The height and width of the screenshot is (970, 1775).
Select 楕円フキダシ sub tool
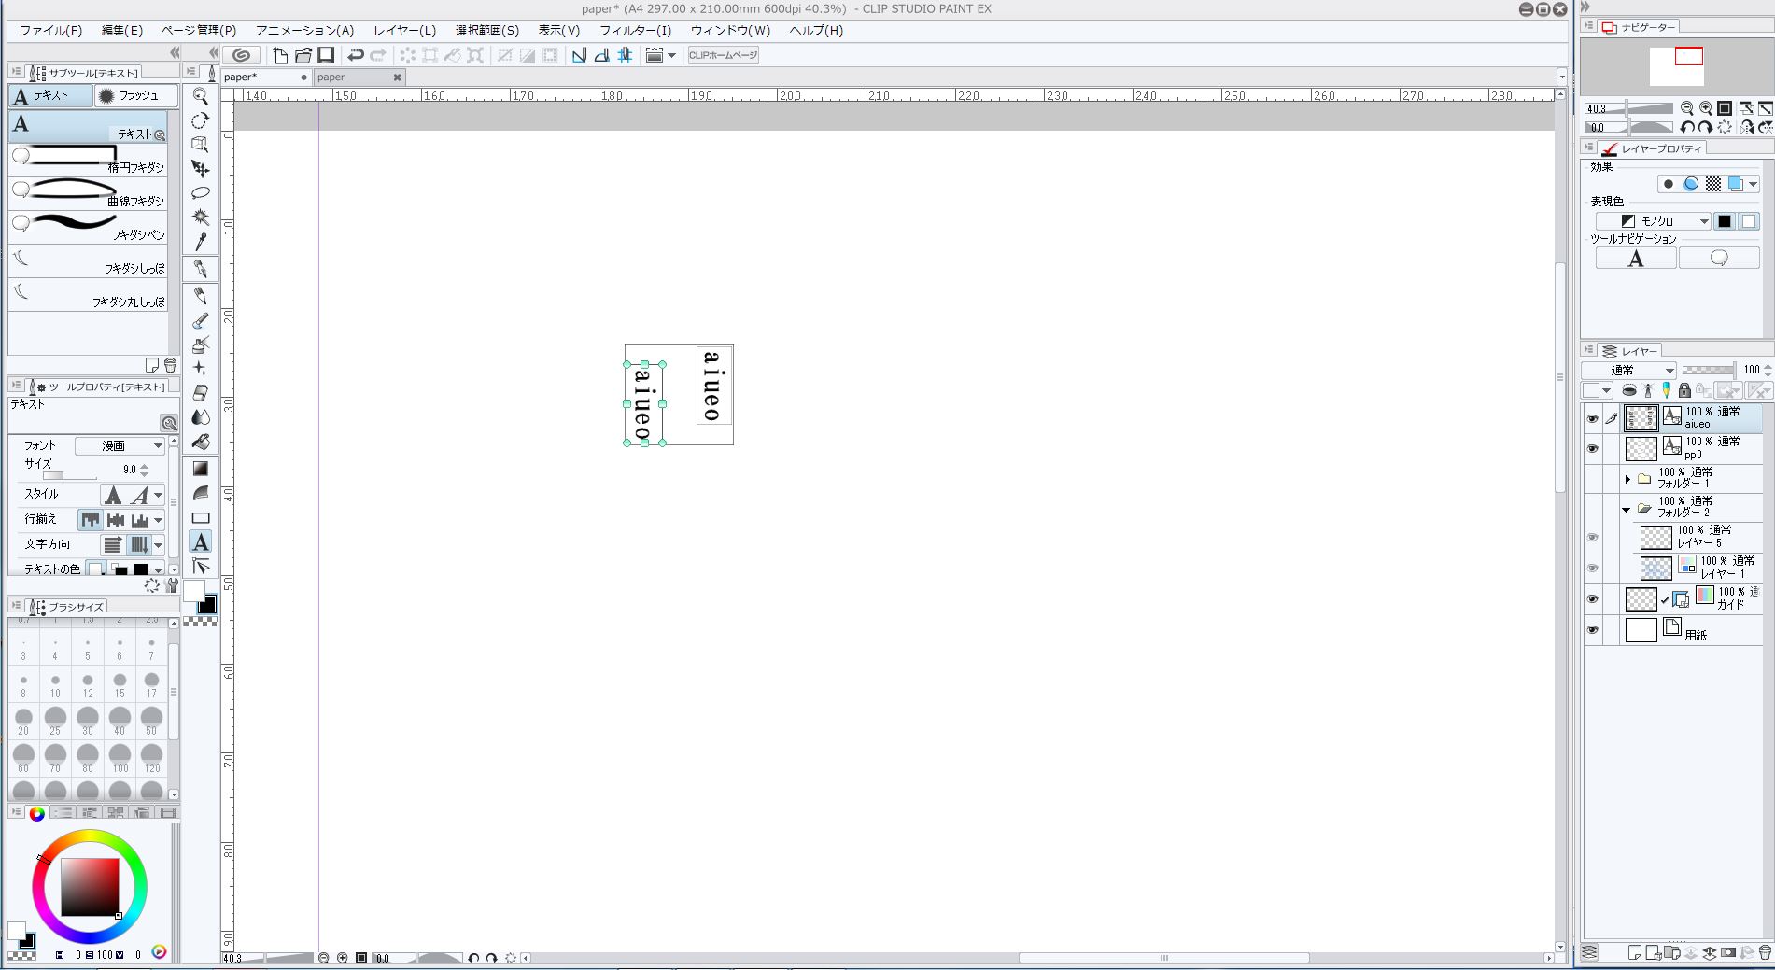coord(88,159)
